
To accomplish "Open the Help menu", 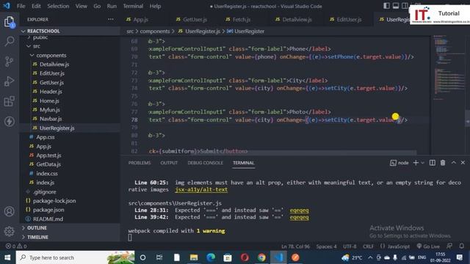I will 155,6.
